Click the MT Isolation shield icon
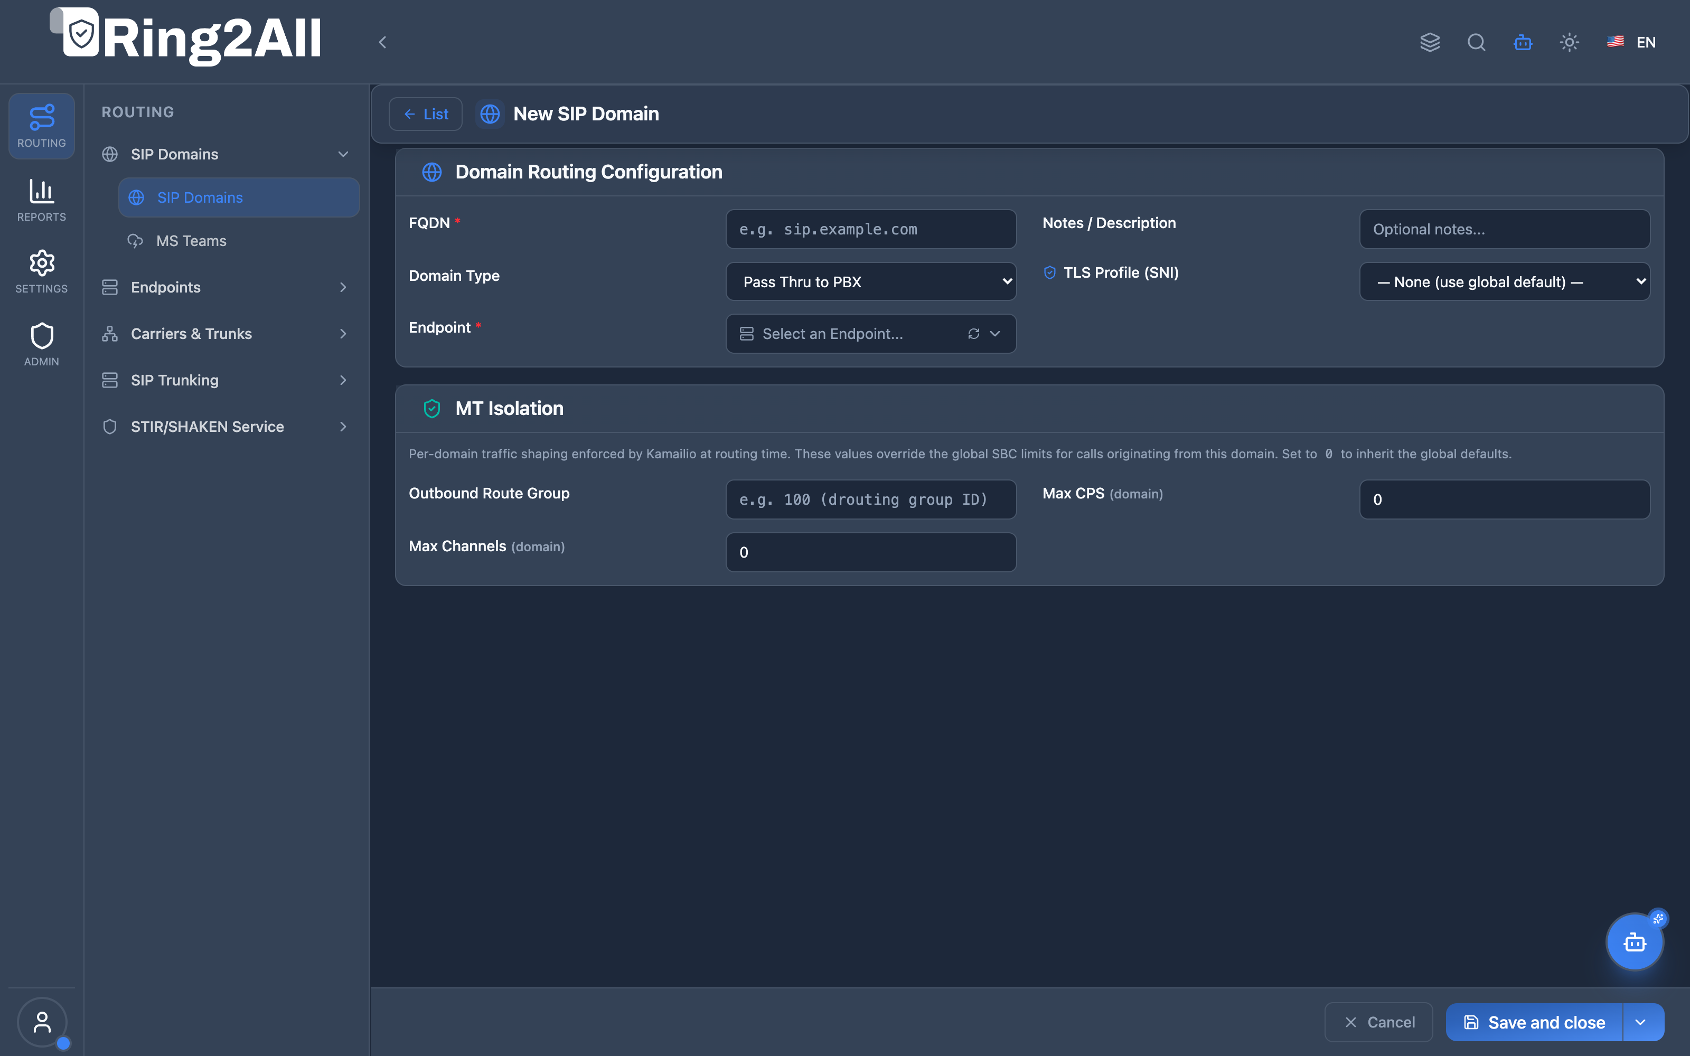This screenshot has height=1056, width=1690. (x=433, y=409)
